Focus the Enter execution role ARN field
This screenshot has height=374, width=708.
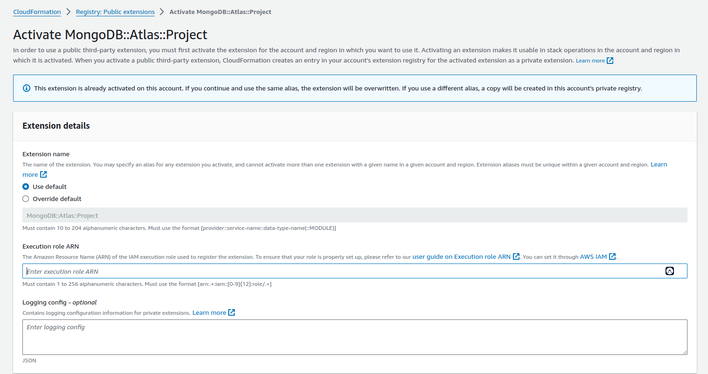[355, 271]
